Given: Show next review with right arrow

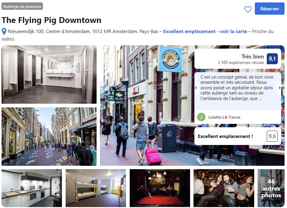Looking at the screenshot, I should click(x=280, y=88).
